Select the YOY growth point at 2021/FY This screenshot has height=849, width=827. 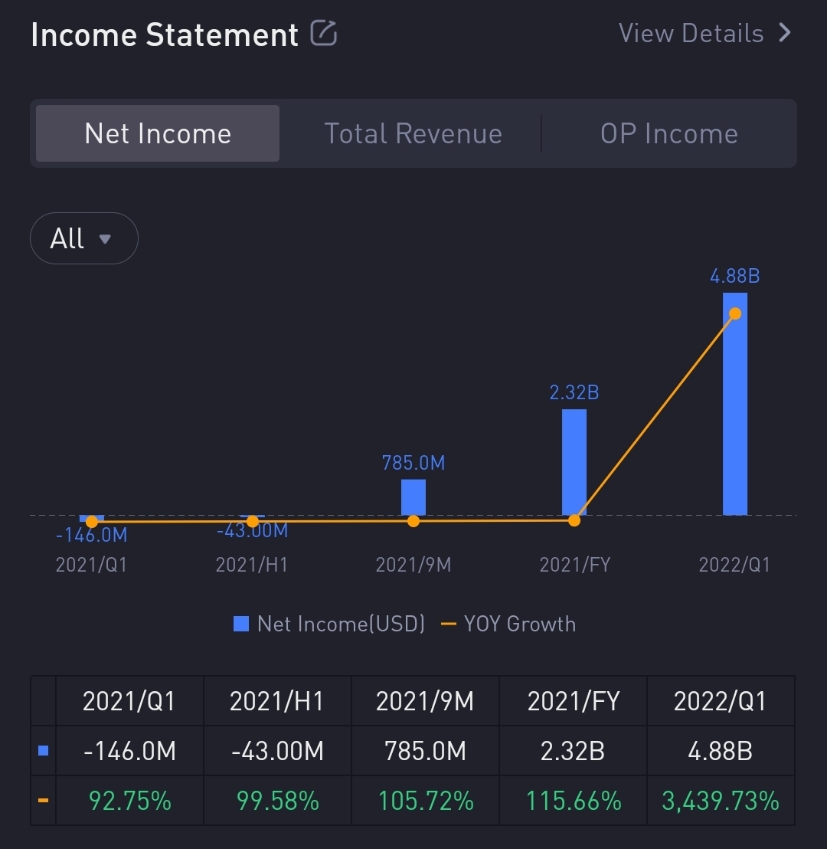(574, 520)
